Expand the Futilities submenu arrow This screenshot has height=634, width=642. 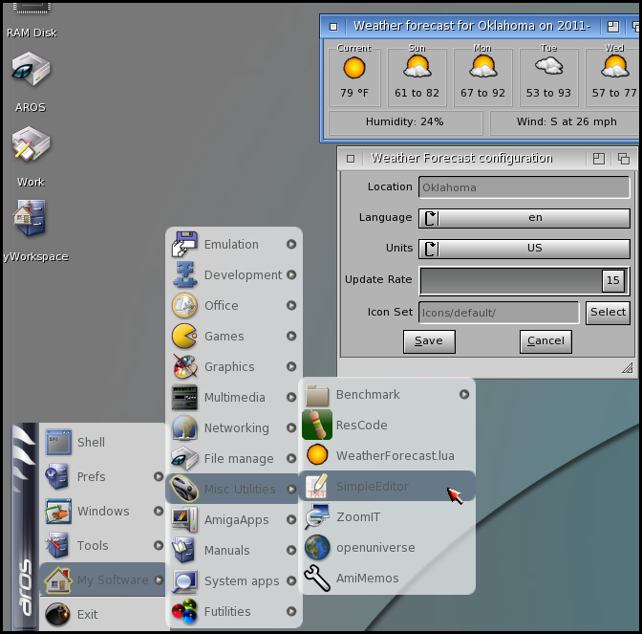click(x=291, y=611)
